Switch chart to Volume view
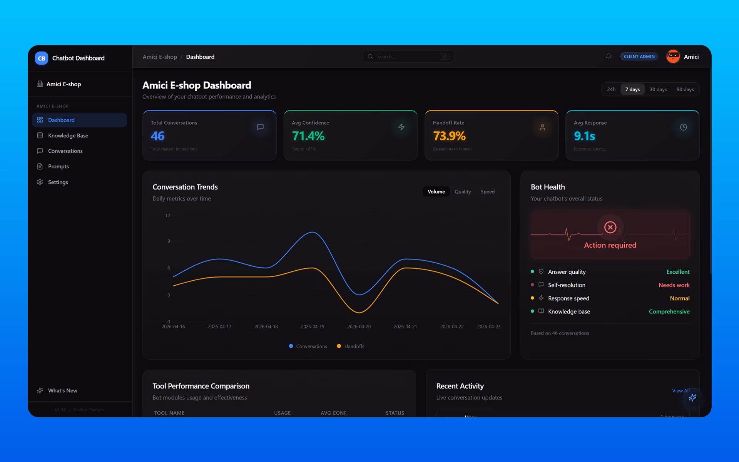The height and width of the screenshot is (462, 739). (436, 192)
